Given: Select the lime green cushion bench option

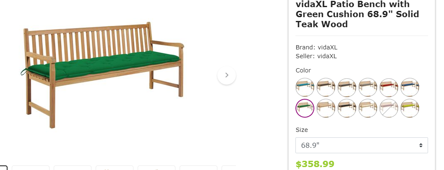Looking at the screenshot, I should click(410, 108).
